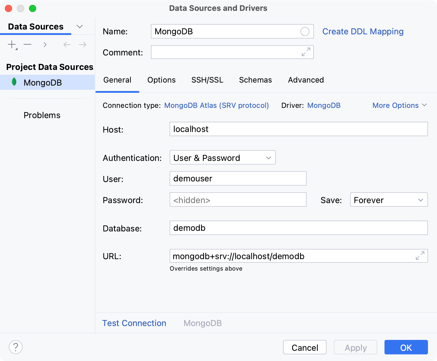
Task: Duplicate the data source via the arrow icon
Action: [x=45, y=44]
